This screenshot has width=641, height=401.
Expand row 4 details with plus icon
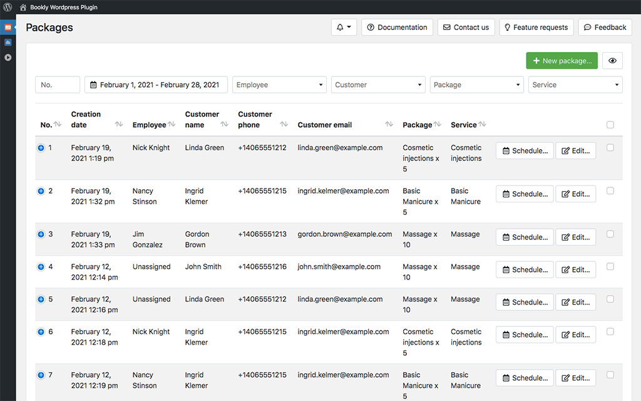tap(41, 267)
